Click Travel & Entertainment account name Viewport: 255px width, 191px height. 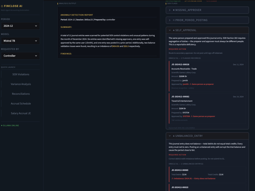pos(182,101)
